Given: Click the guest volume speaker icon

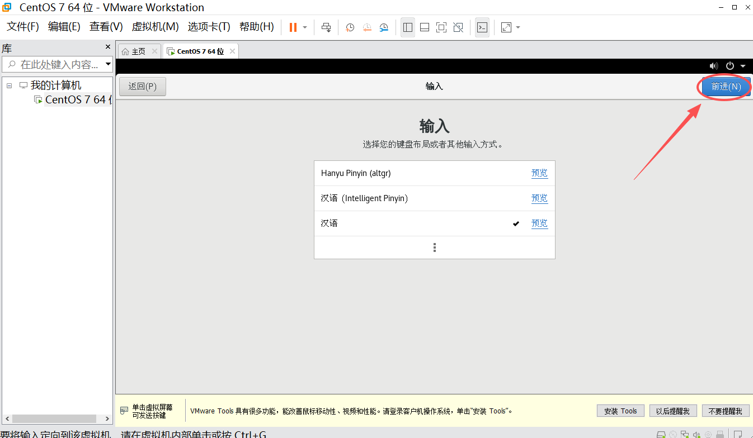Looking at the screenshot, I should pos(714,66).
